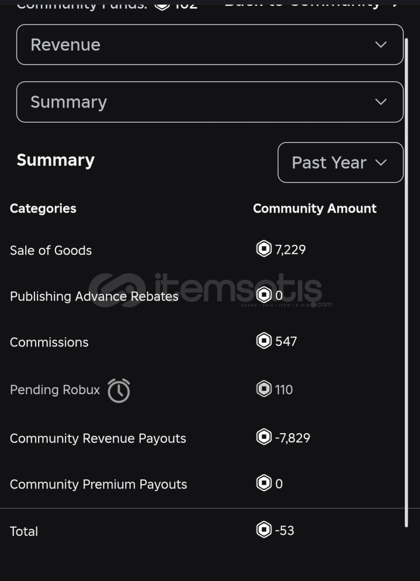The image size is (420, 581).
Task: Click the chevron arrow in Summary box
Action: tap(381, 102)
